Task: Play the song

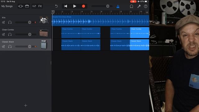Action: pyautogui.click(x=75, y=6)
